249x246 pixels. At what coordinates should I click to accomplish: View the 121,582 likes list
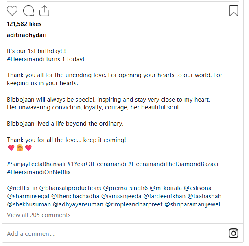pos(24,24)
